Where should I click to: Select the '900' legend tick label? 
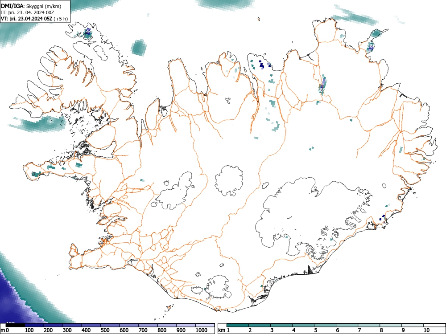click(181, 330)
